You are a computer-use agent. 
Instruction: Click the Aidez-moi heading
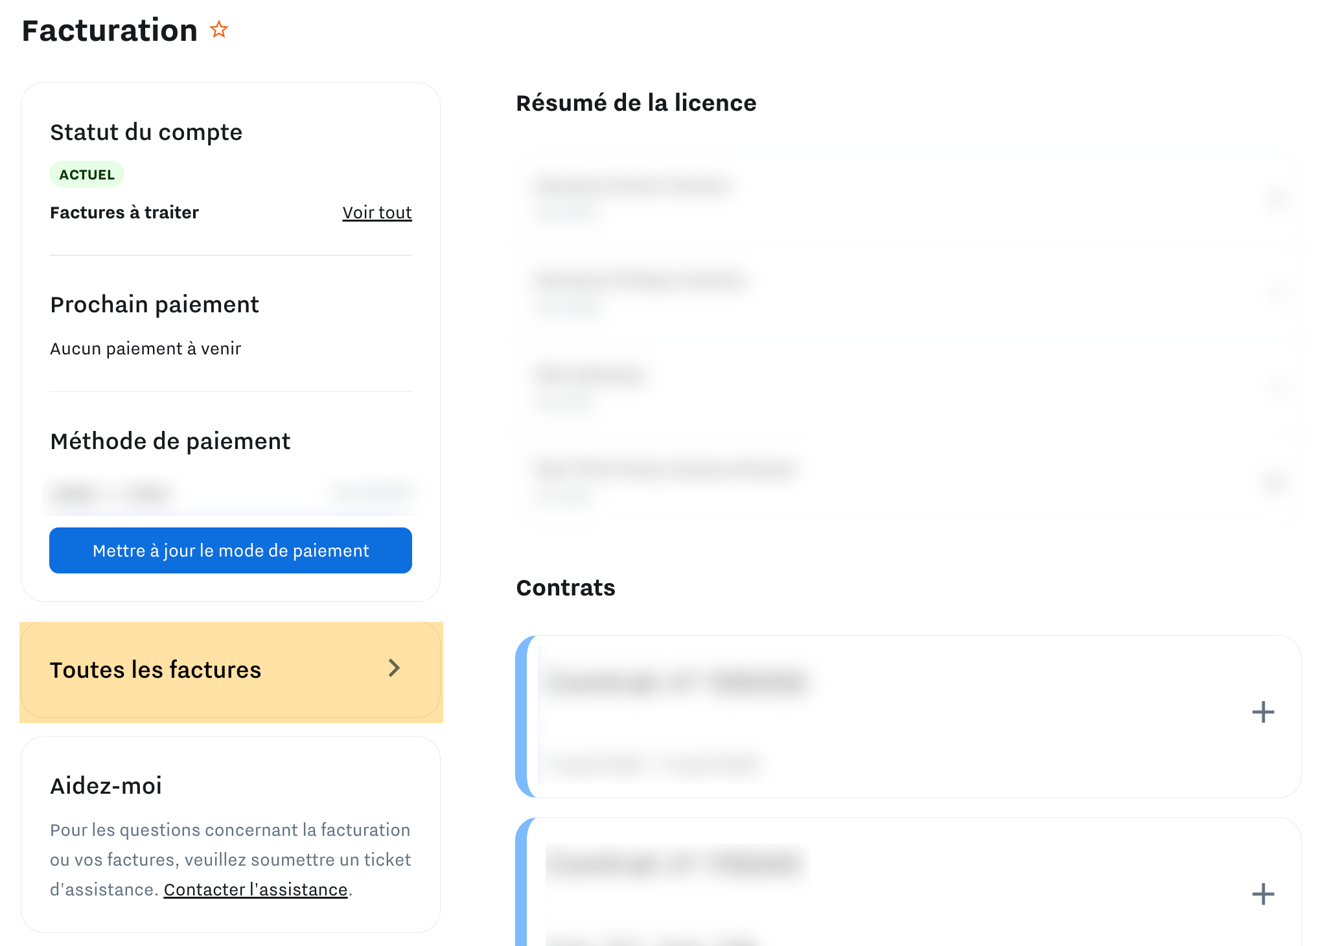(x=106, y=786)
